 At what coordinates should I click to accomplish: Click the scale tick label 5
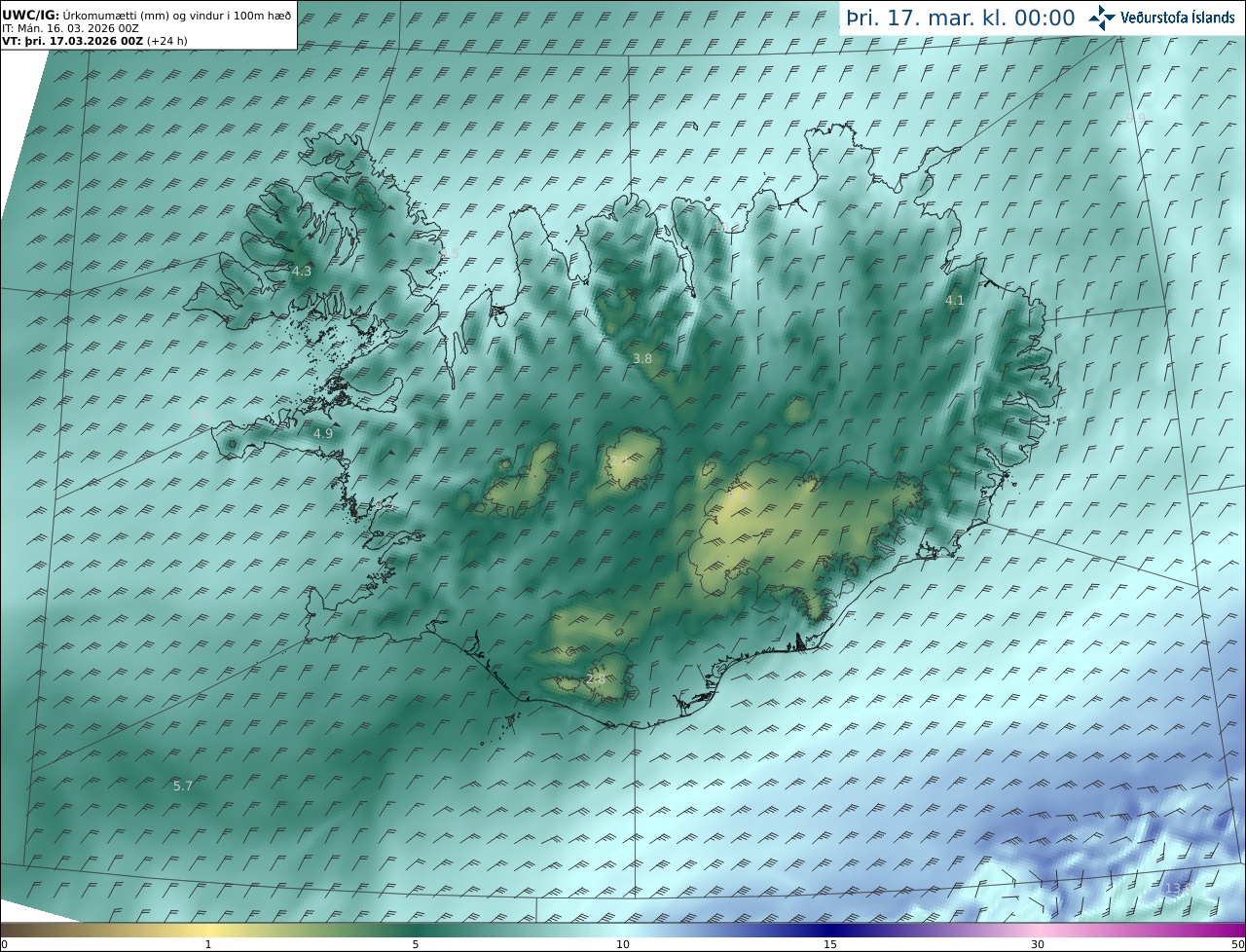[416, 945]
